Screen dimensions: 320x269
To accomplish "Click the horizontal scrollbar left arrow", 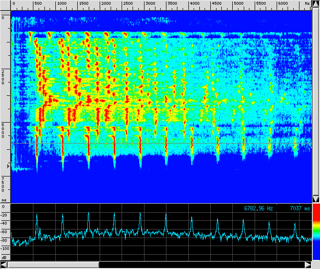I will (x=4, y=265).
